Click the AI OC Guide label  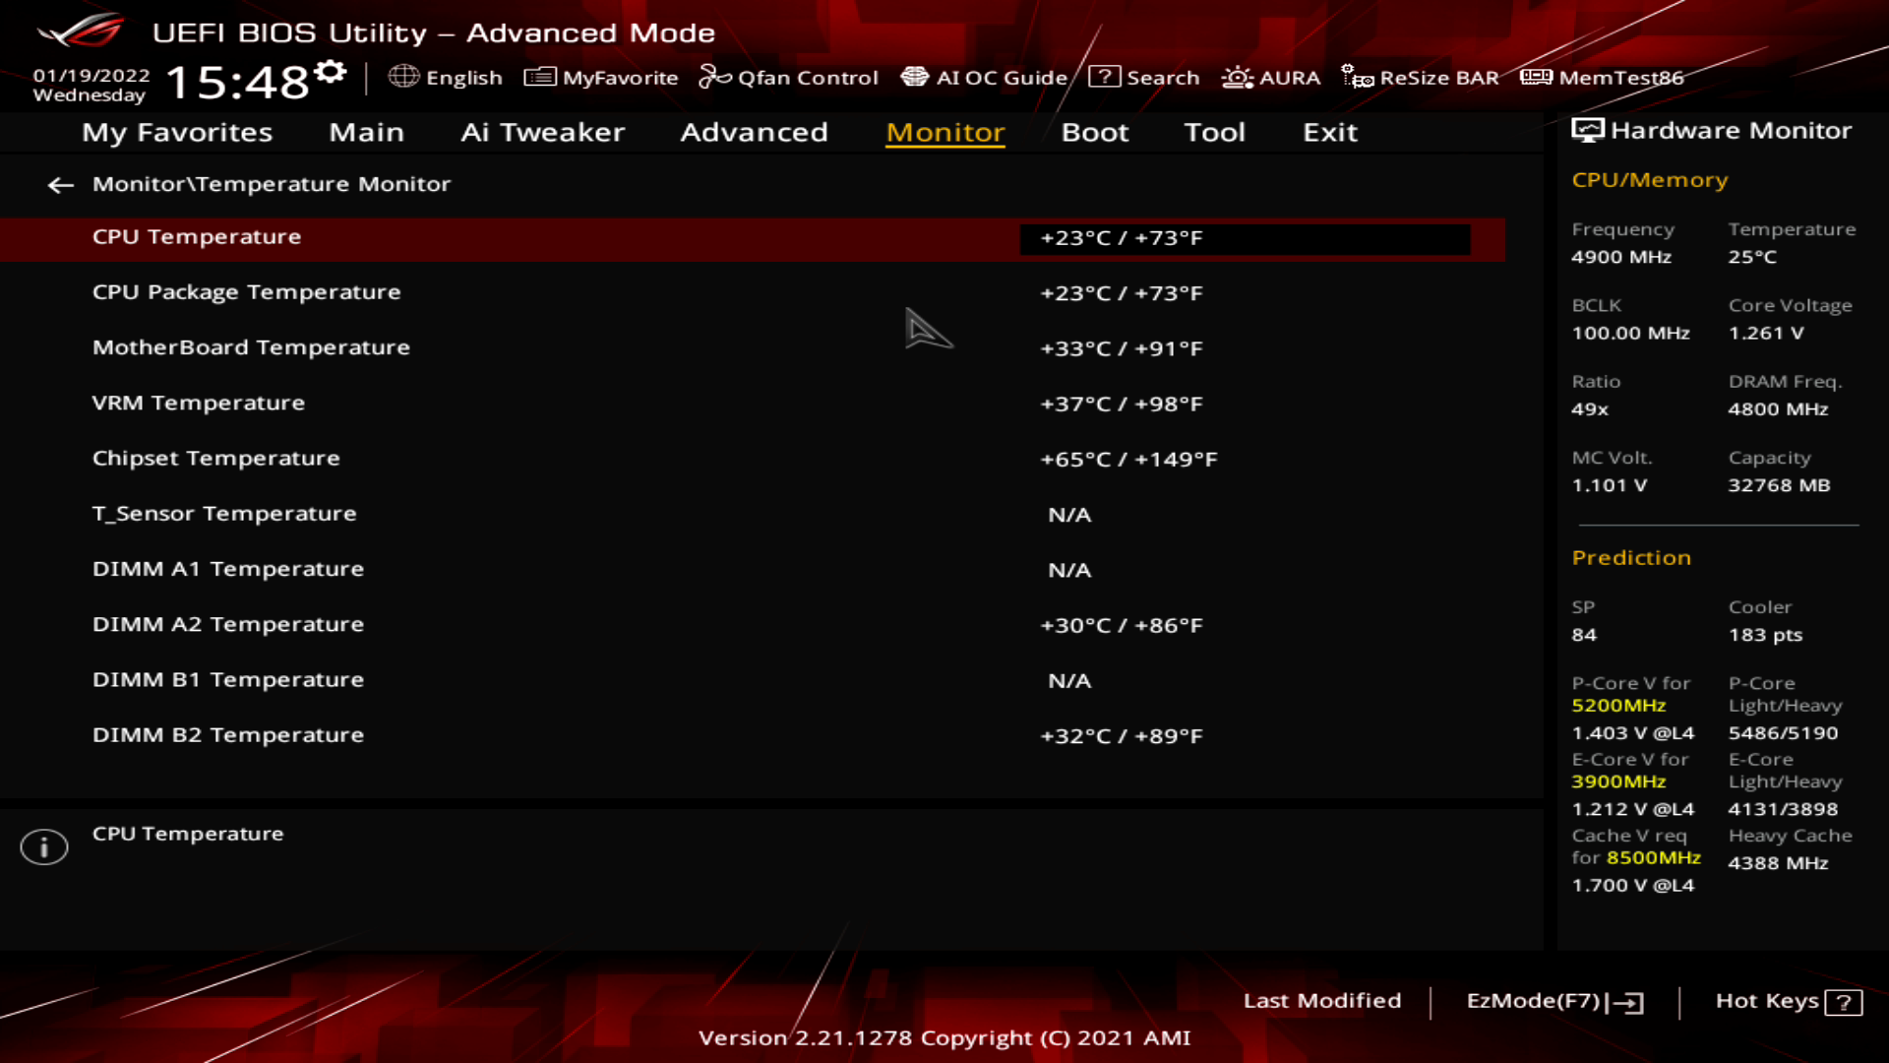pyautogui.click(x=1002, y=77)
